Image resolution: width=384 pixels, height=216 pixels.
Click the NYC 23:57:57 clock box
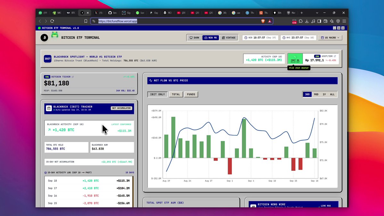pos(298,37)
